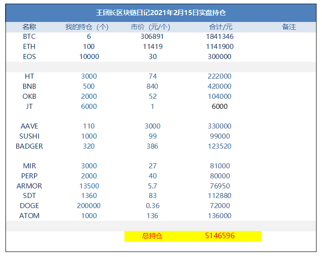
Task: Select the HT name cell
Action: tap(29, 76)
